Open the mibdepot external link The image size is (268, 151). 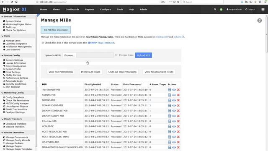(x=162, y=37)
